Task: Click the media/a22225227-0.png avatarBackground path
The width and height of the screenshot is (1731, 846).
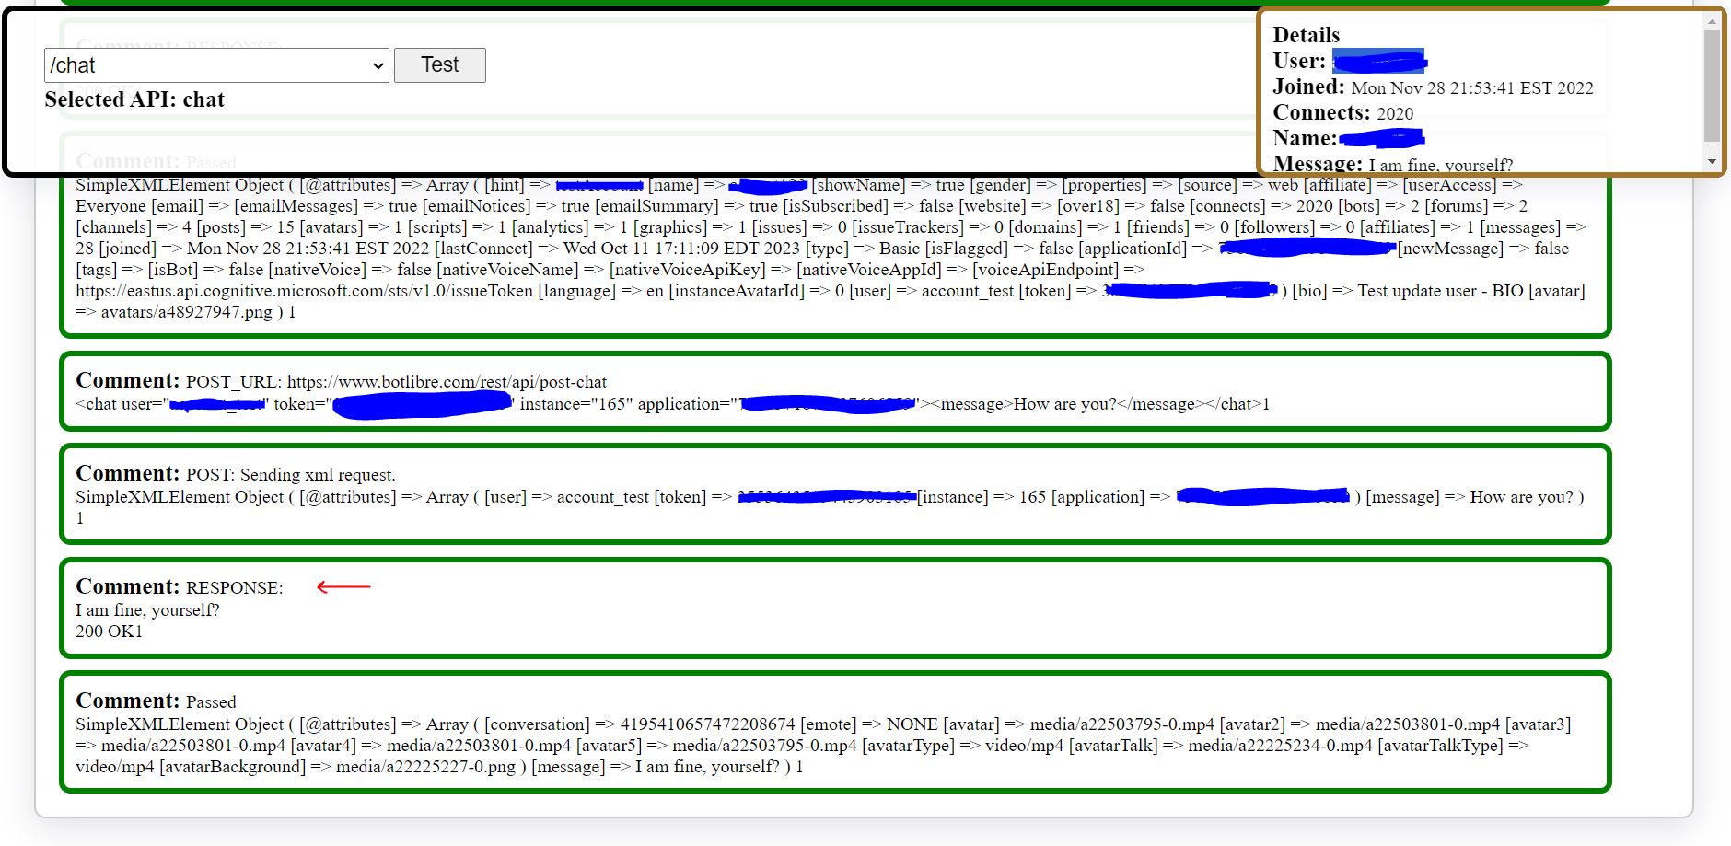Action: (x=425, y=767)
